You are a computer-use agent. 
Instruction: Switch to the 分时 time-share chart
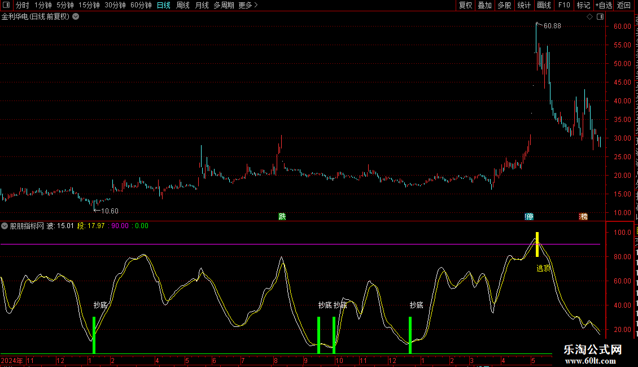(x=23, y=5)
